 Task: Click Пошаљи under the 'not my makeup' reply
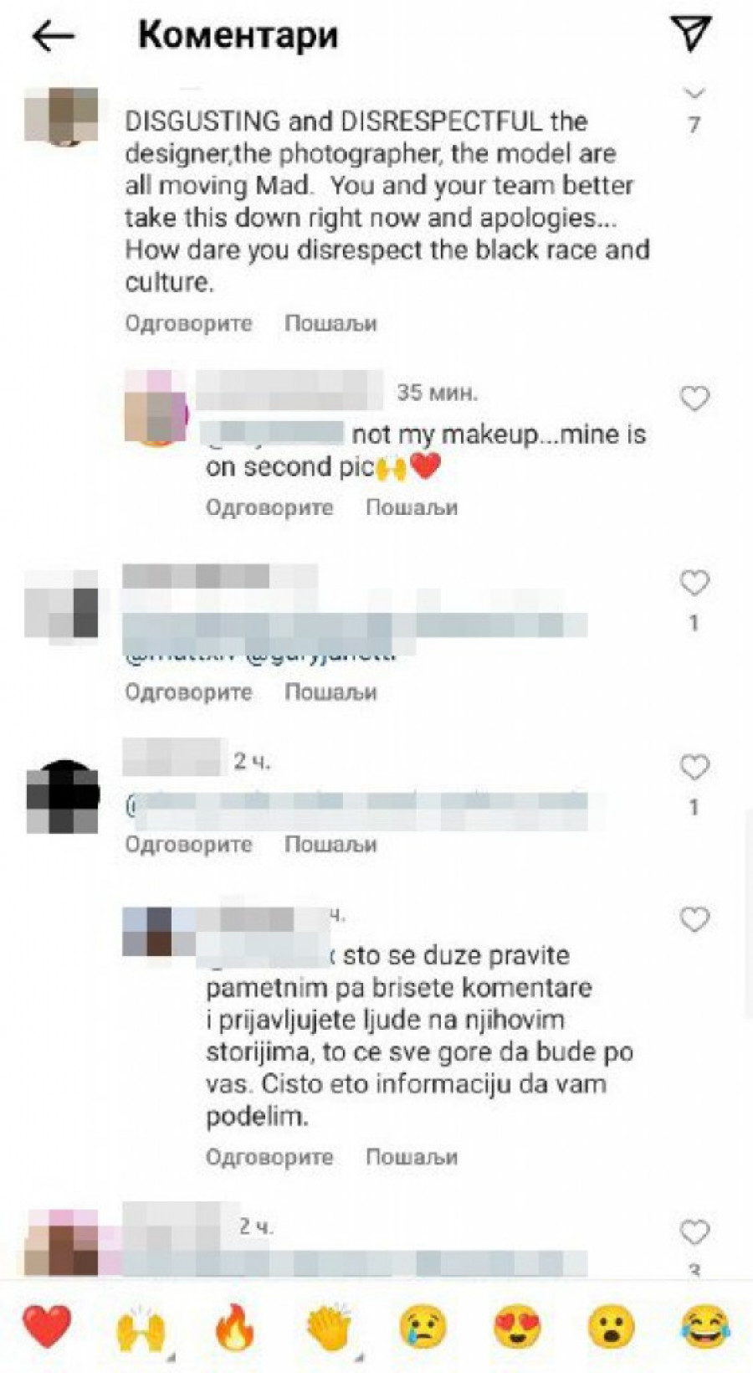pyautogui.click(x=412, y=507)
